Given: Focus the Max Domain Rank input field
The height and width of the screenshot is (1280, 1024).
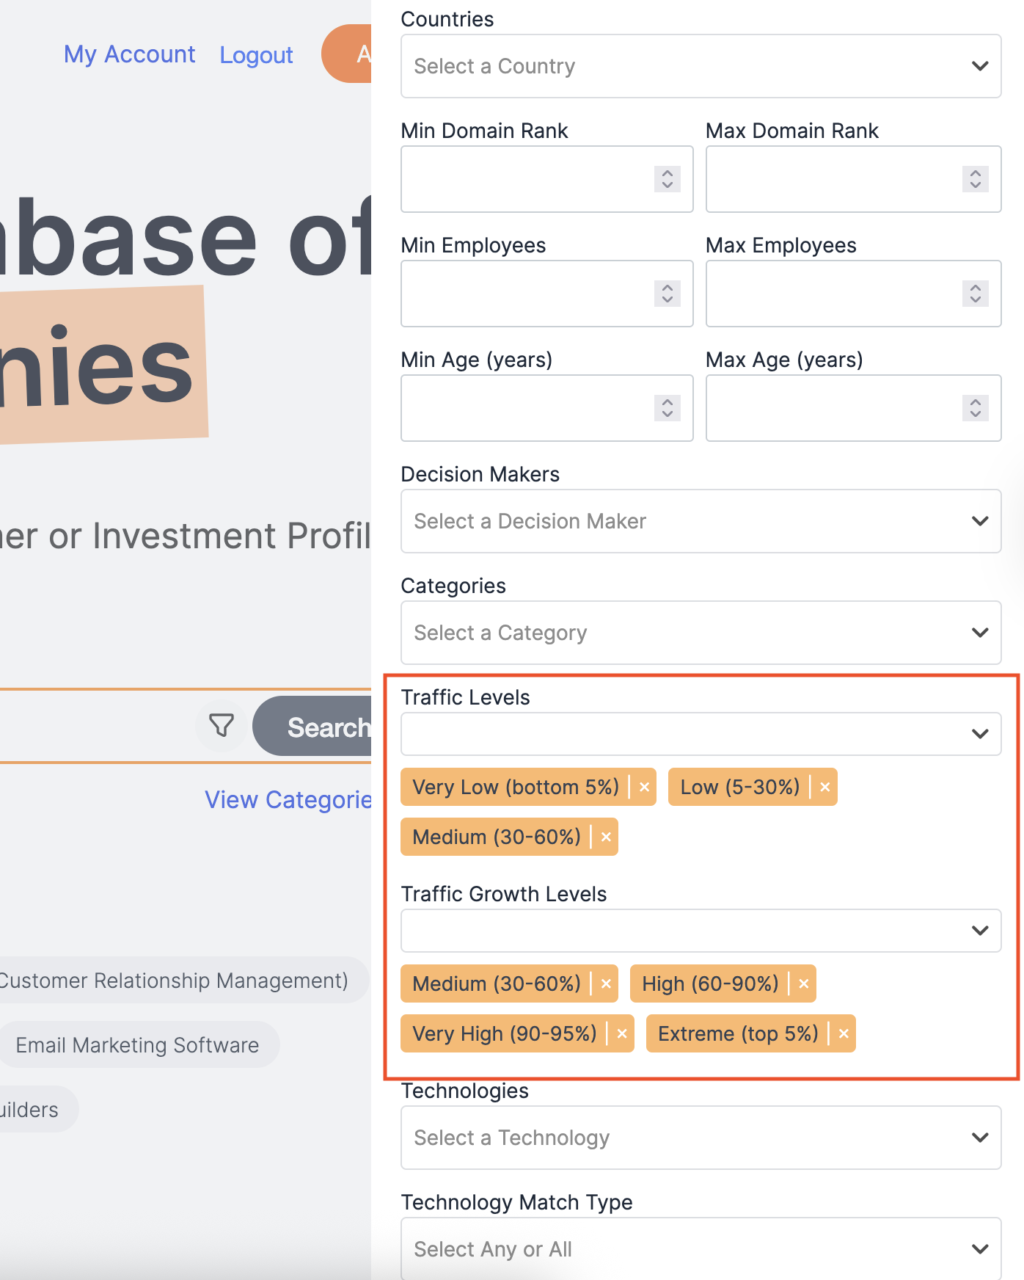Looking at the screenshot, I should [854, 179].
